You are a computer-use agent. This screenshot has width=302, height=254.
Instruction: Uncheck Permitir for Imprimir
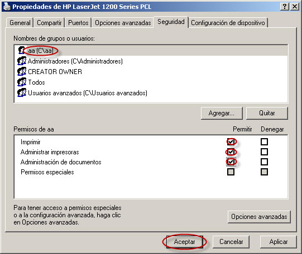(x=231, y=142)
